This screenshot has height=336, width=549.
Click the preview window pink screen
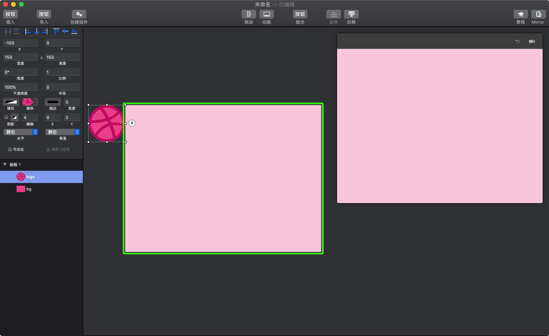click(x=440, y=126)
